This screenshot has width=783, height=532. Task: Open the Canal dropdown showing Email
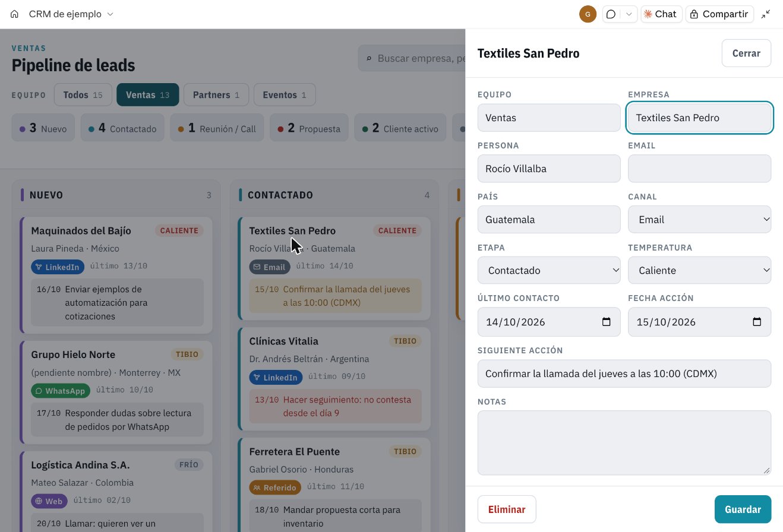coord(699,220)
